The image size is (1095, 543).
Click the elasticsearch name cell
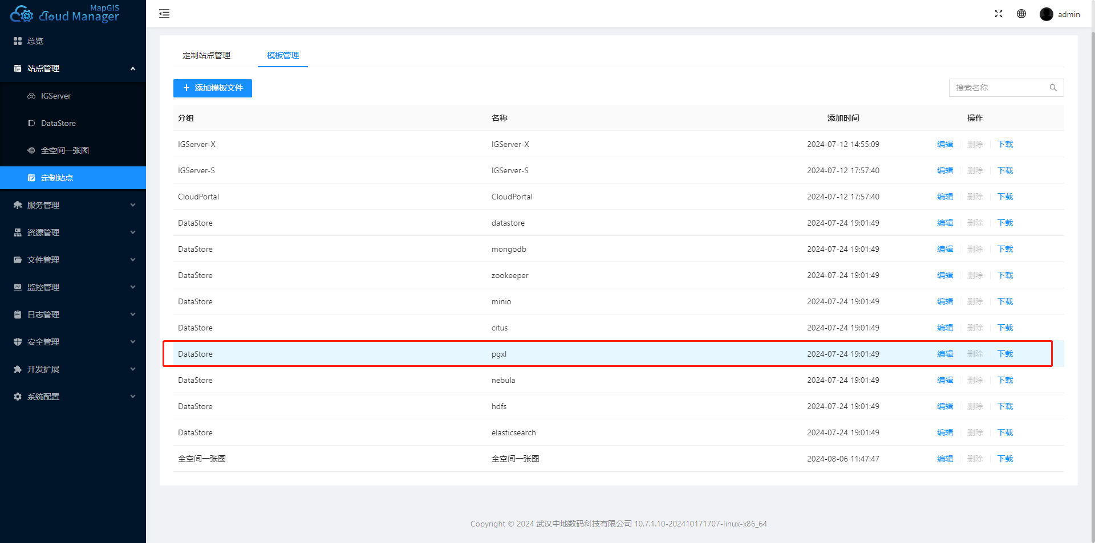(514, 432)
